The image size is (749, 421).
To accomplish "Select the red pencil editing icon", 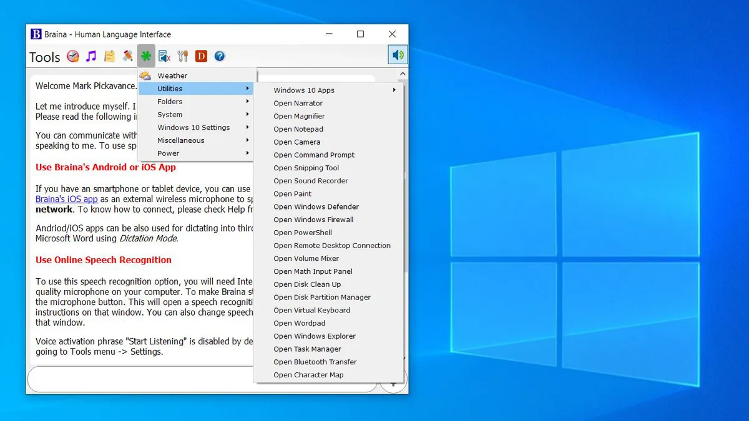I will (127, 56).
